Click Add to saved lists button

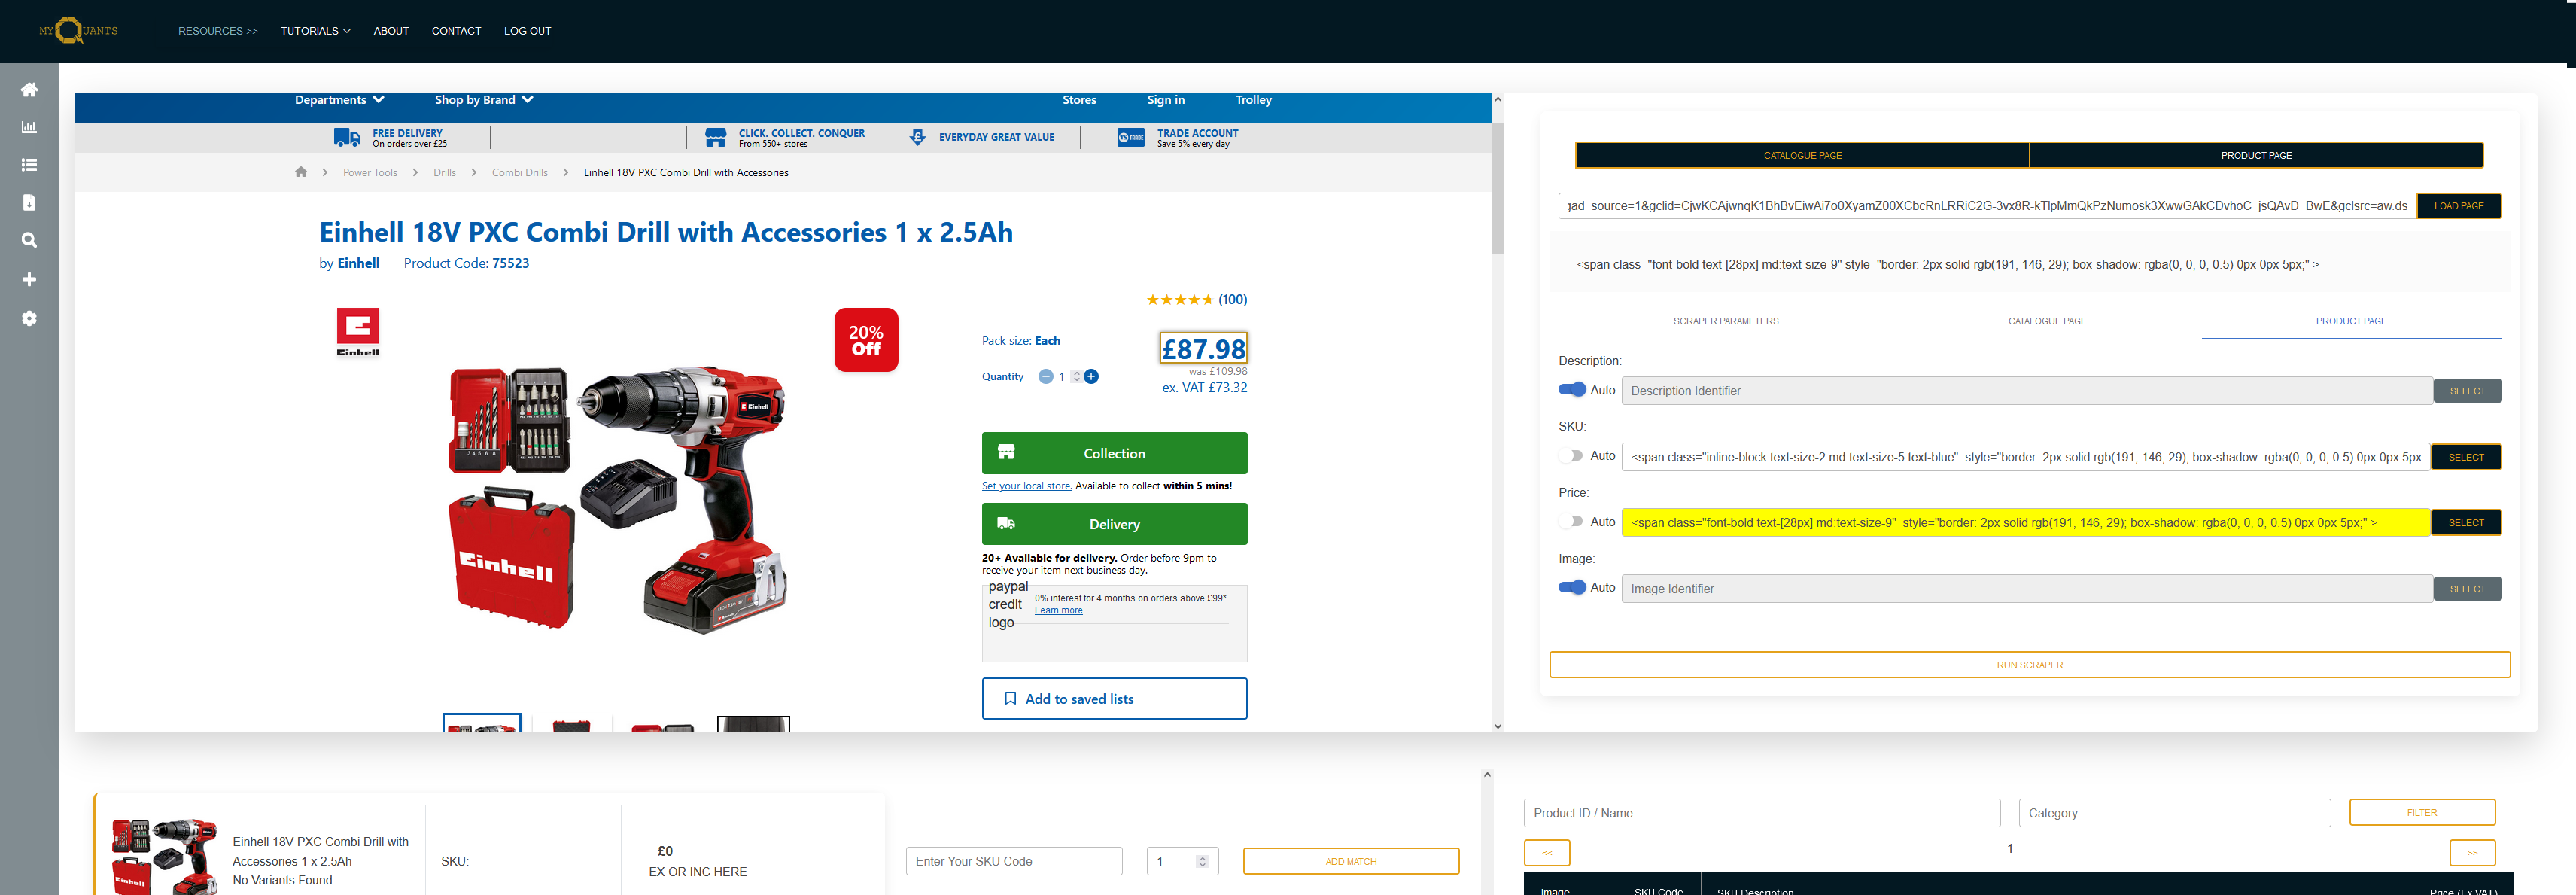tap(1114, 699)
